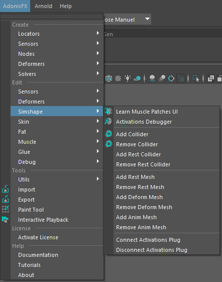Expand the Glue submenu
Screen dimensions: 222x282
click(x=57, y=152)
